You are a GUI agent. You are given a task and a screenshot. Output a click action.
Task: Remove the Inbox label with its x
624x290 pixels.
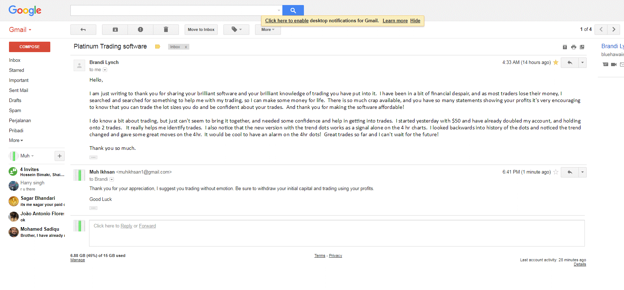186,47
